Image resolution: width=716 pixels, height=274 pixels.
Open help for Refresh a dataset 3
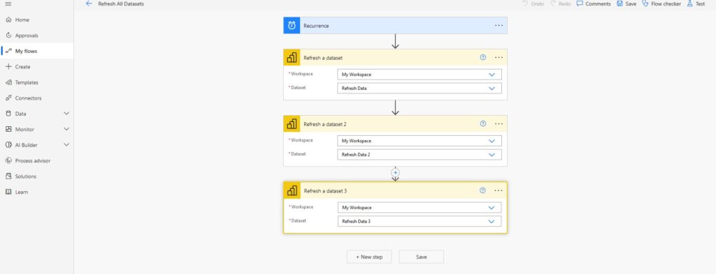click(482, 191)
